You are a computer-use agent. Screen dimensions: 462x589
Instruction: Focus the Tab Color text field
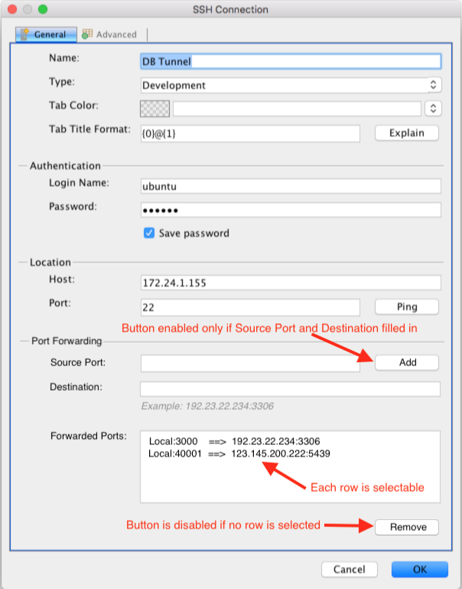click(297, 109)
